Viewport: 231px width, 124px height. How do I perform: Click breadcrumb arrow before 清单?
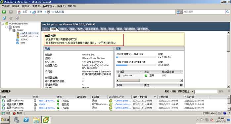tap(30, 12)
